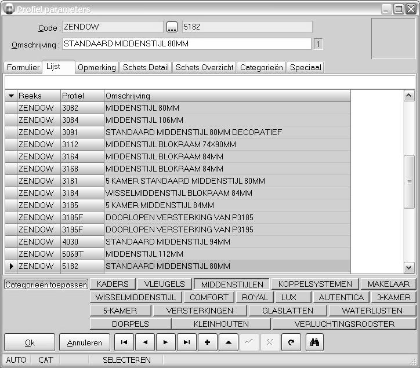Open the Schets Detail tab
This screenshot has width=420, height=368.
click(x=146, y=67)
